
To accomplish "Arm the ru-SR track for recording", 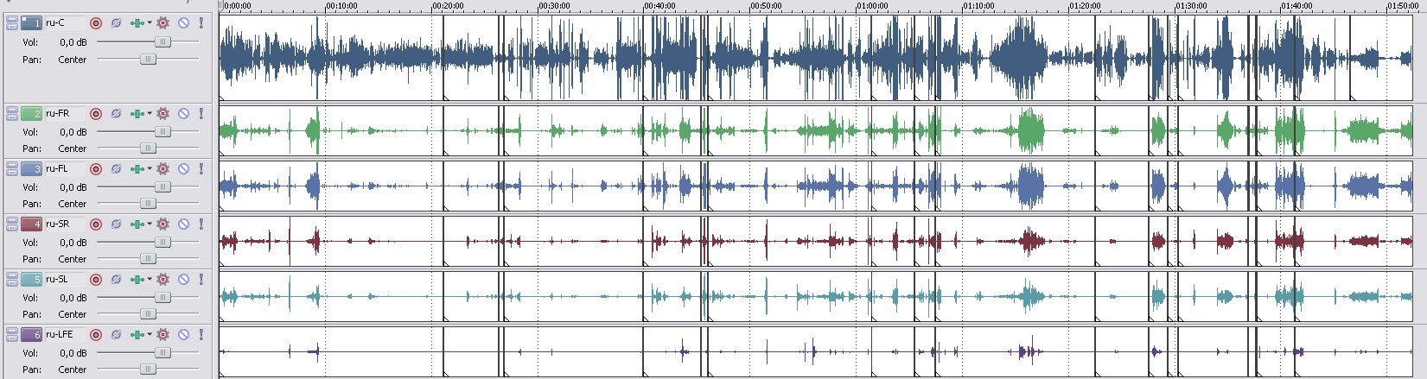I will tap(96, 224).
